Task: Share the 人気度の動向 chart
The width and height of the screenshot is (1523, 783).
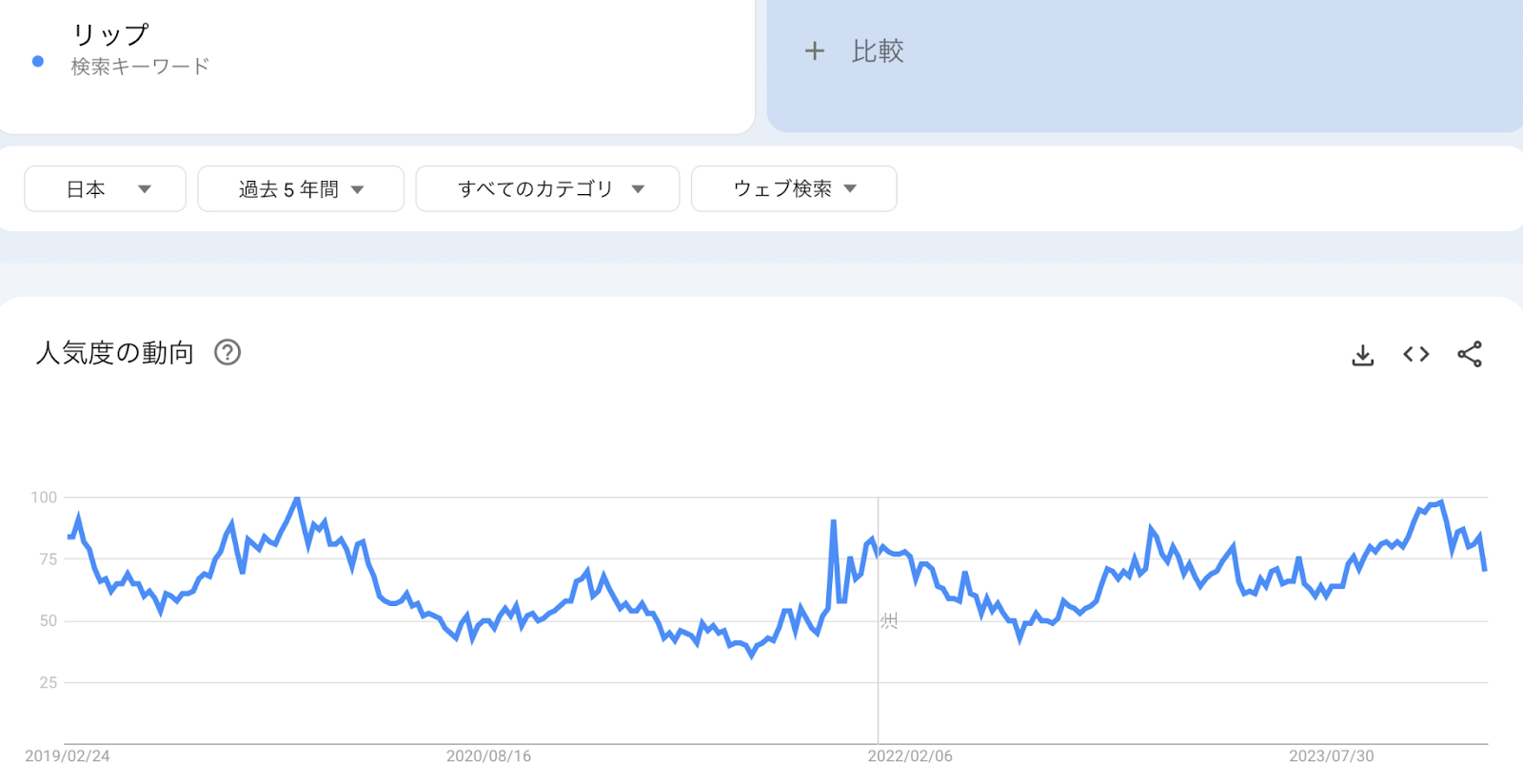Action: coord(1469,354)
